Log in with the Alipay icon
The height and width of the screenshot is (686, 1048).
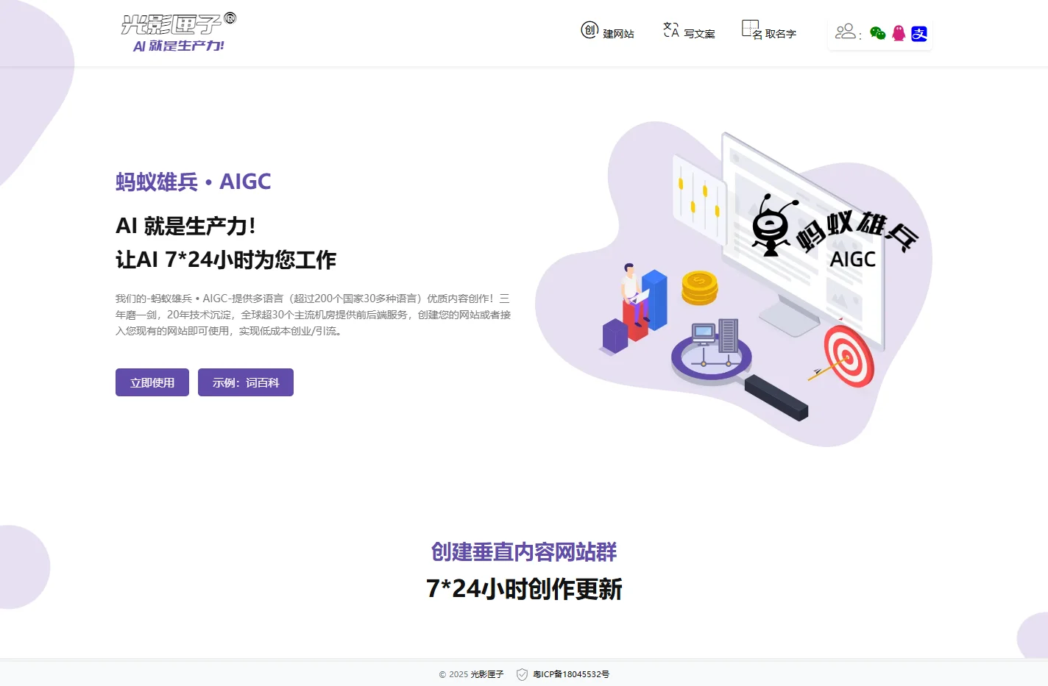pyautogui.click(x=919, y=34)
